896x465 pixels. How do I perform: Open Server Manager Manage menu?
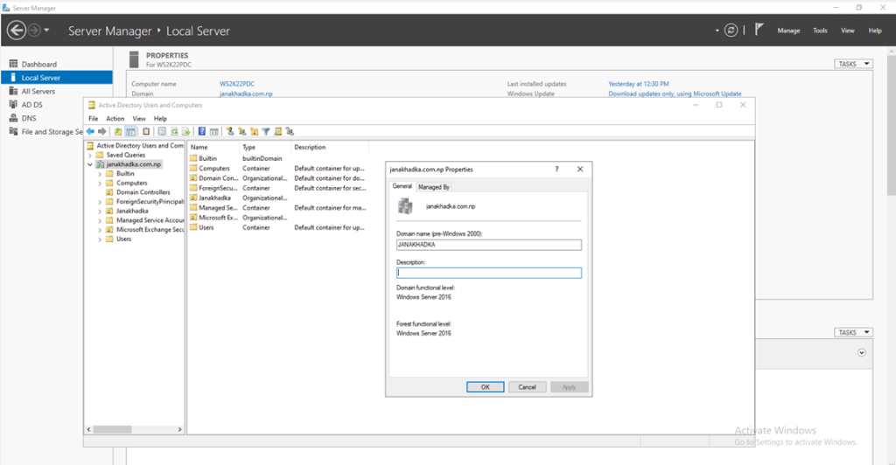click(788, 31)
